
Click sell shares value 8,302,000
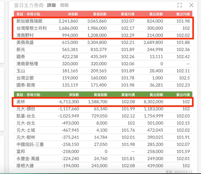click(x=153, y=102)
